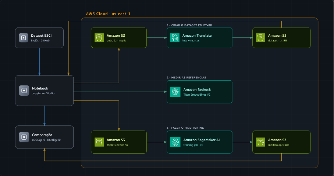Select the 'Dataset ESCI' title text
Image resolution: width=334 pixels, height=176 pixels.
pos(41,36)
